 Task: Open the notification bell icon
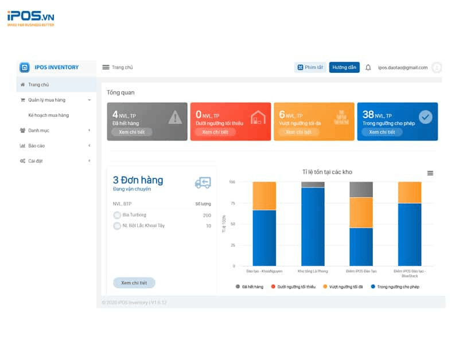coord(368,68)
